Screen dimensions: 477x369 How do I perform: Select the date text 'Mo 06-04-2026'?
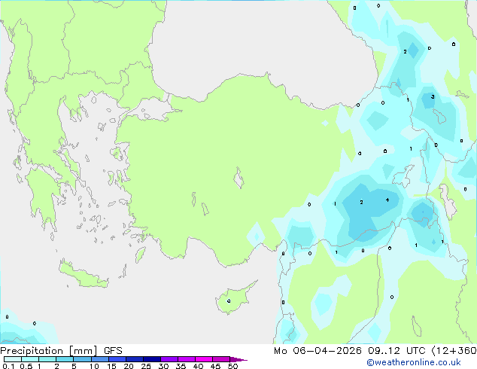pyautogui.click(x=317, y=351)
